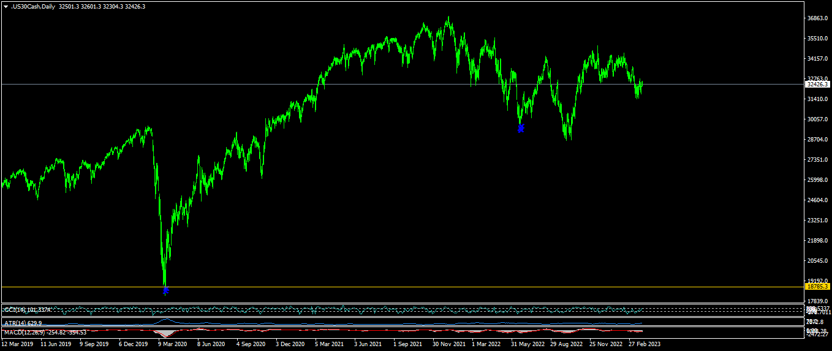The height and width of the screenshot is (351, 832).
Task: Click the current price label 32426.3
Action: tap(817, 85)
